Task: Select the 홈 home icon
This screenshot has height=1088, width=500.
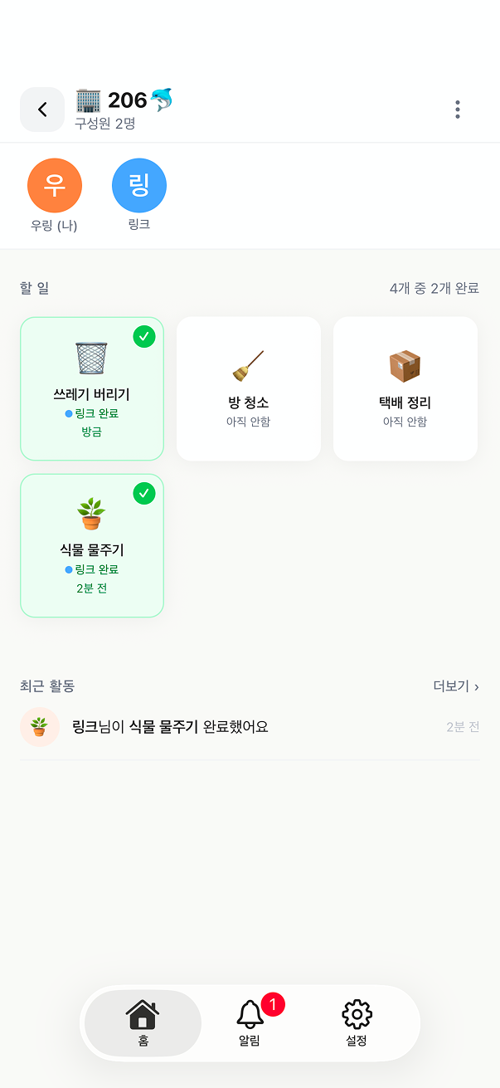Action: pos(143,1014)
